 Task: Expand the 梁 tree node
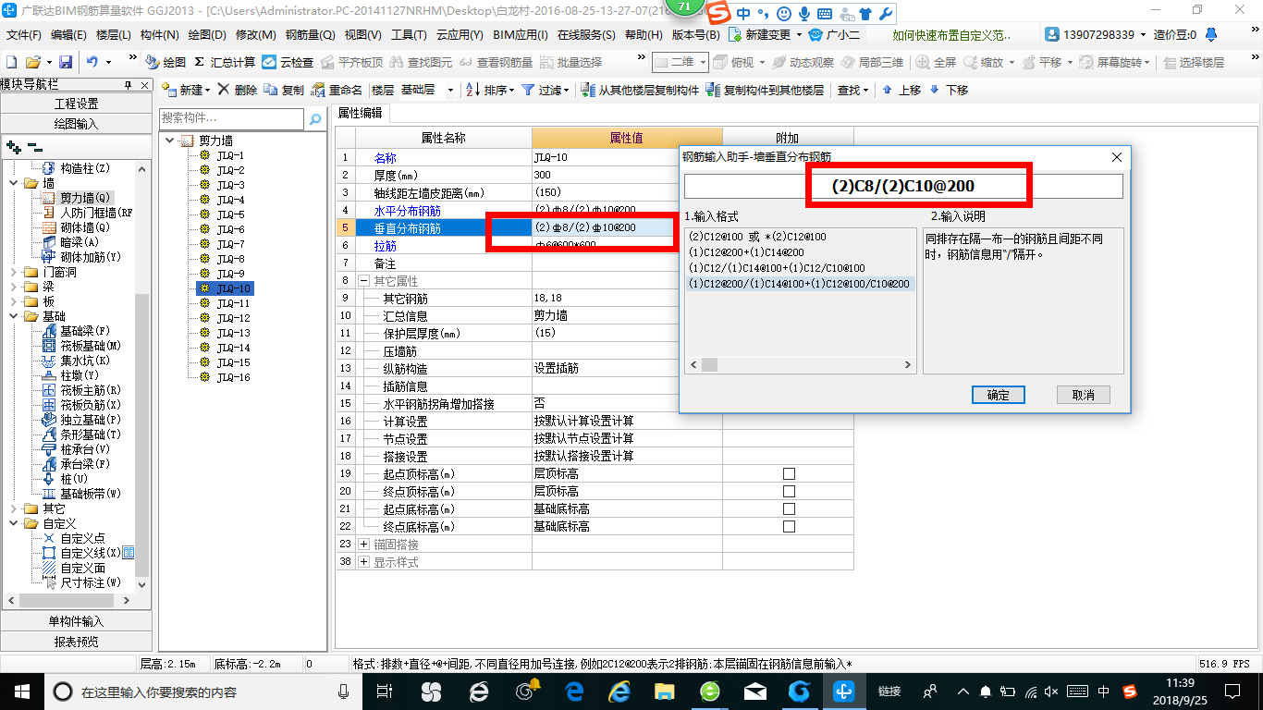(x=14, y=287)
